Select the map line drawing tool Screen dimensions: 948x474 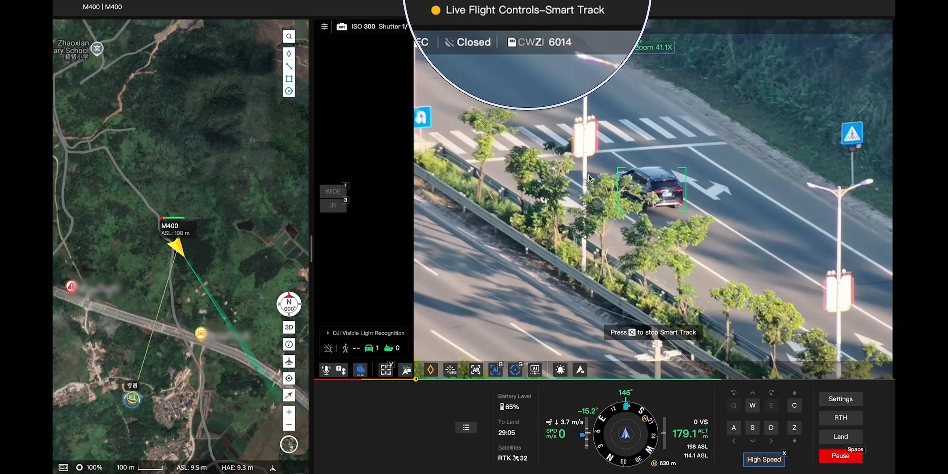[x=289, y=66]
